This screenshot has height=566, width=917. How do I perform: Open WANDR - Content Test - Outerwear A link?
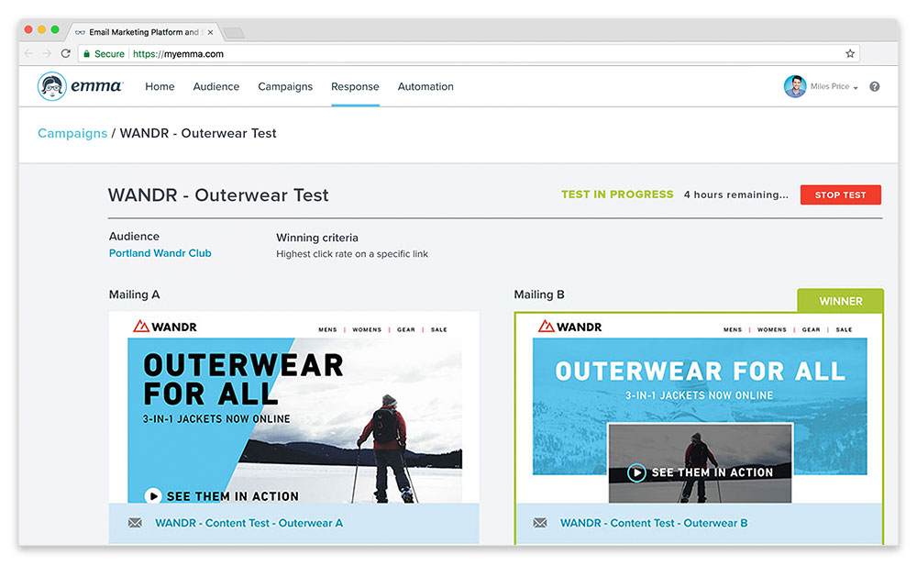click(x=249, y=523)
